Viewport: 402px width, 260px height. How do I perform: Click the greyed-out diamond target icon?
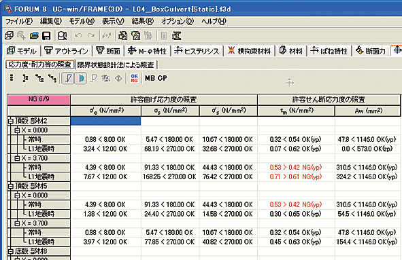click(118, 78)
